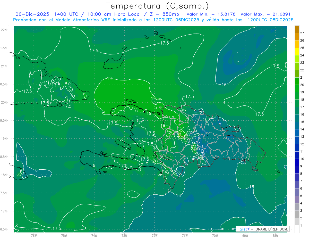
Task: Select the legend value '21'
Action: pyautogui.click(x=302, y=77)
